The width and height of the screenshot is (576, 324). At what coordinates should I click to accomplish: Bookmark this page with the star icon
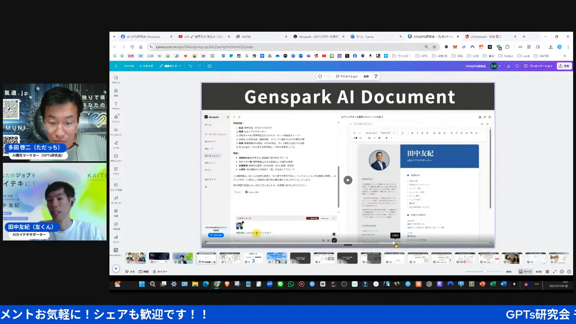coord(434,47)
